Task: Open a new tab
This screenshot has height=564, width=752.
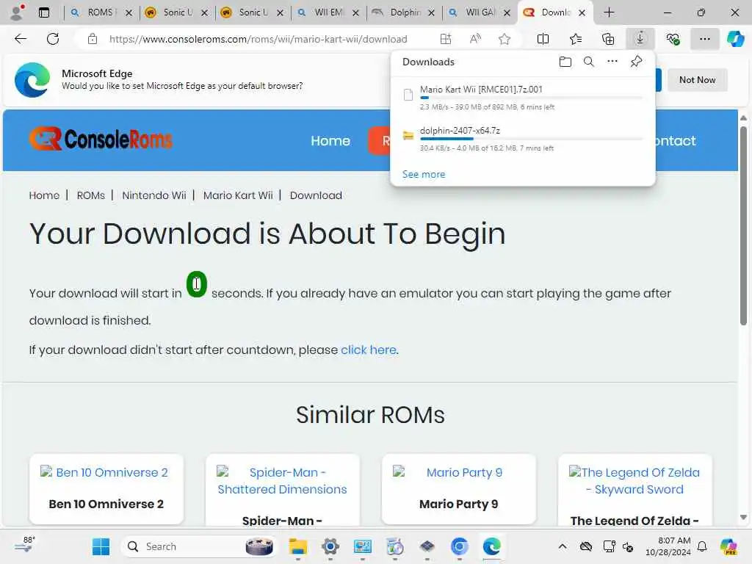Action: tap(609, 12)
